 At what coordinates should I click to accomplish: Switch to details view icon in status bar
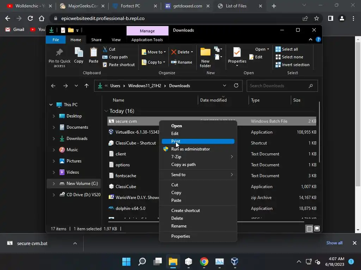(x=309, y=229)
